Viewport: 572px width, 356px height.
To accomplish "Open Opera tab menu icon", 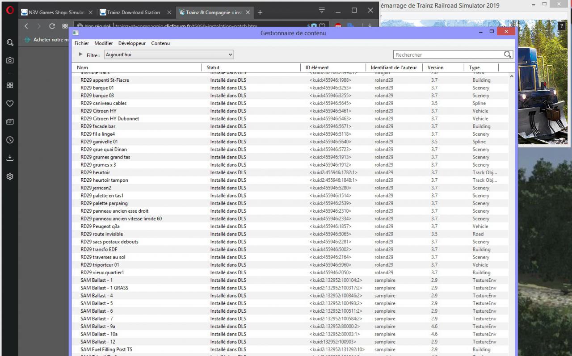I will point(322,10).
